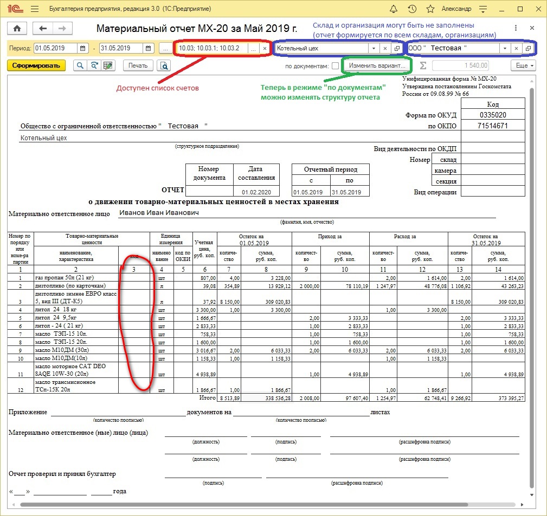Click the sigma sum icon
547x516 pixels.
click(x=423, y=66)
